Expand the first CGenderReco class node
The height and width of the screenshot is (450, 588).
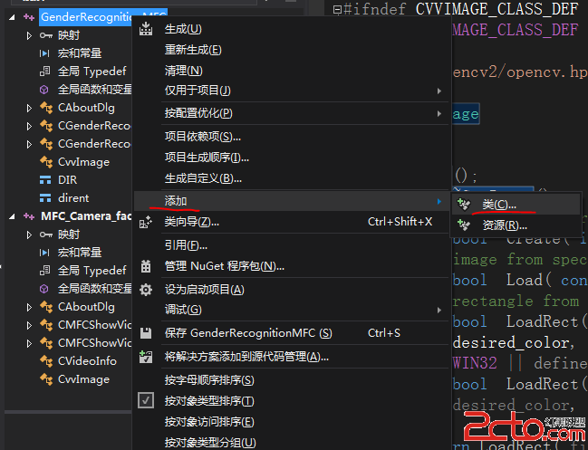29,126
